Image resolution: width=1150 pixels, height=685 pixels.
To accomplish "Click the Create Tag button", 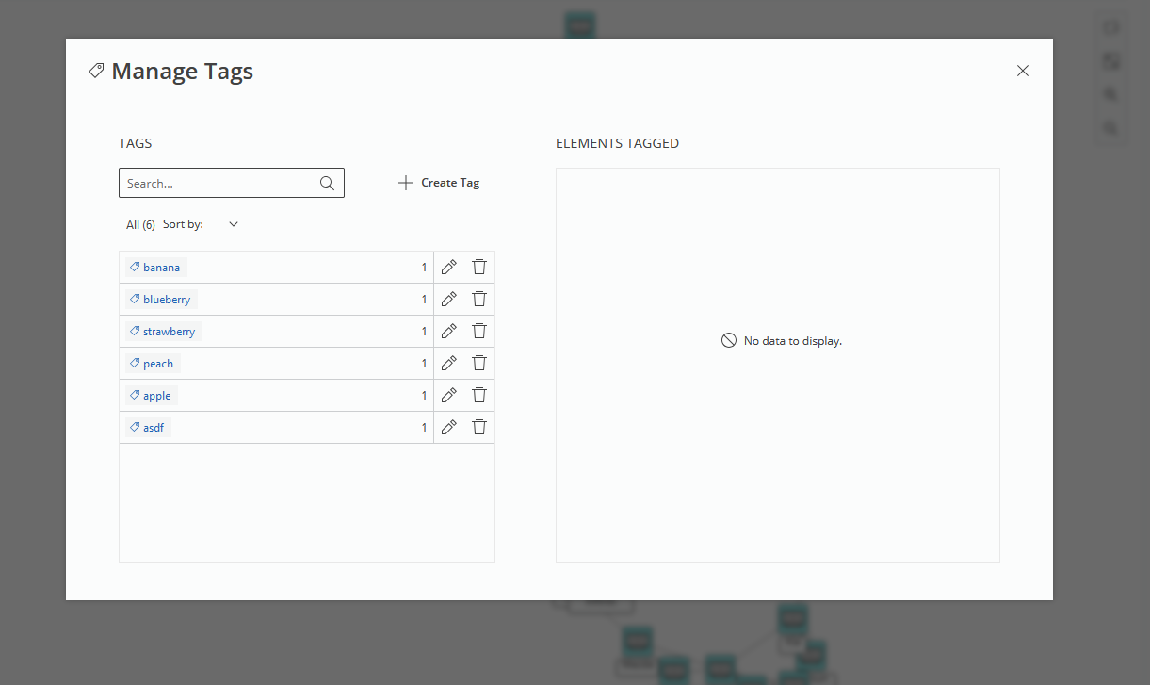I will [x=439, y=183].
